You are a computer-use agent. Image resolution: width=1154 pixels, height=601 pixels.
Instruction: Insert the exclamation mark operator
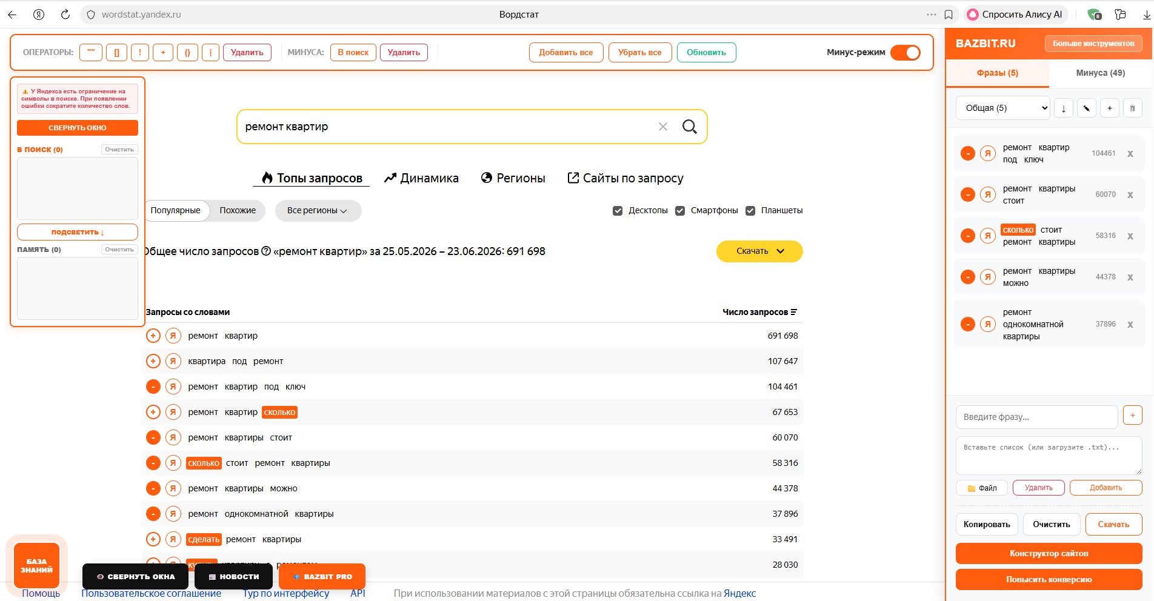(140, 53)
